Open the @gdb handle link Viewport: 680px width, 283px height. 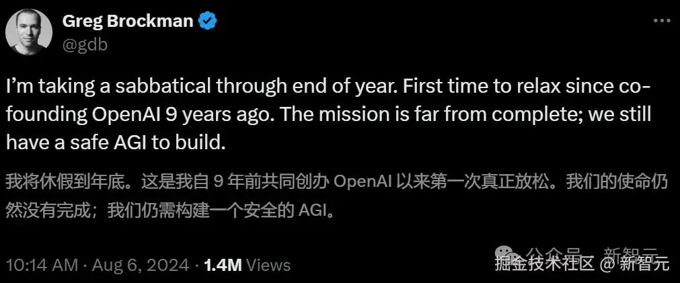click(85, 44)
